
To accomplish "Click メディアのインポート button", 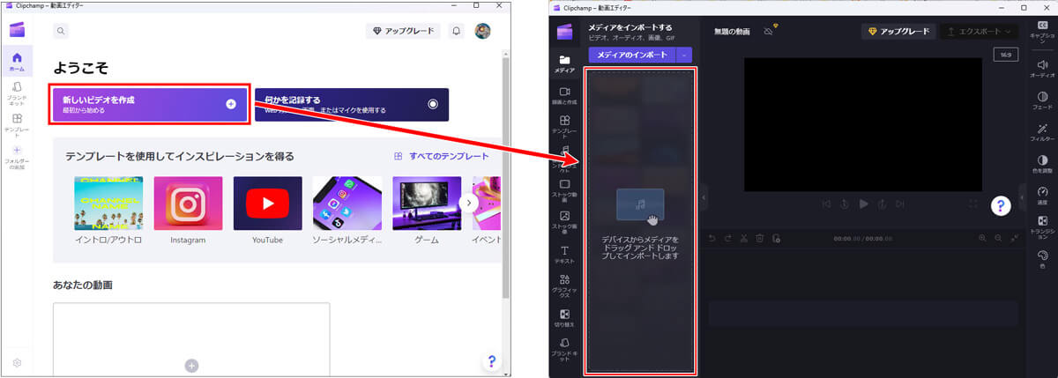I will 631,55.
